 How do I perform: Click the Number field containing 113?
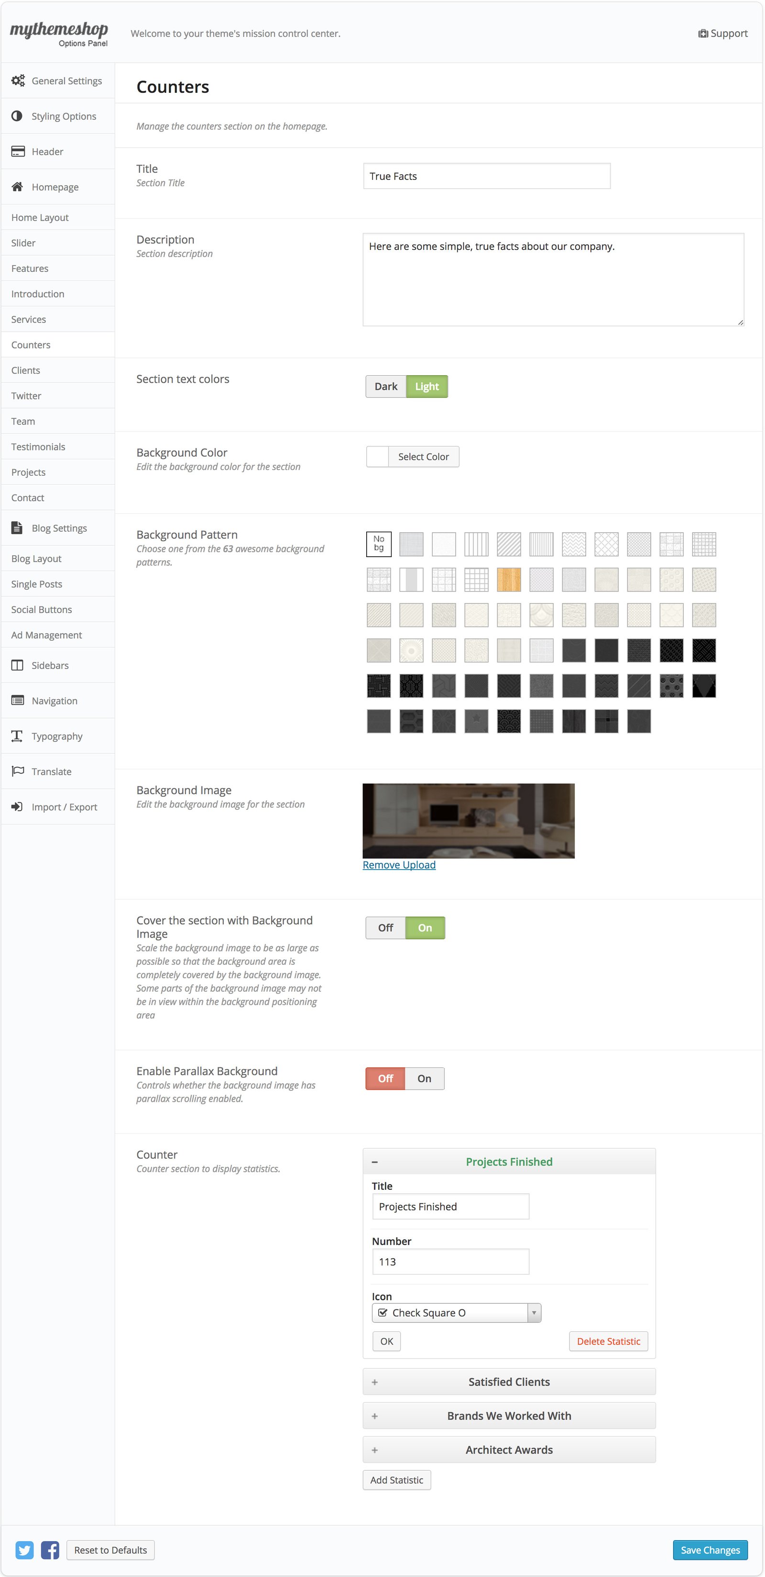[x=450, y=1261]
